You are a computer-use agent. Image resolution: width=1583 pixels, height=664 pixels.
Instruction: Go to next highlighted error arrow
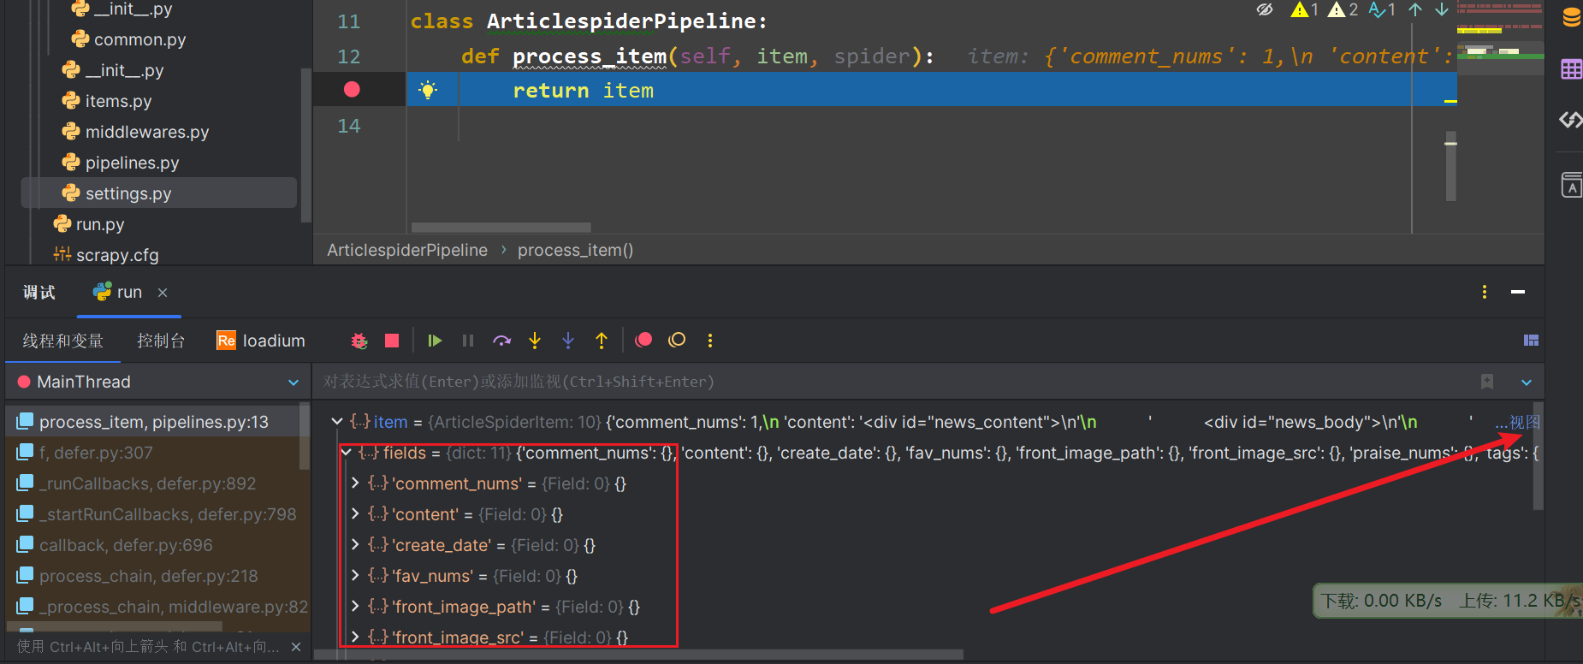(x=1442, y=9)
